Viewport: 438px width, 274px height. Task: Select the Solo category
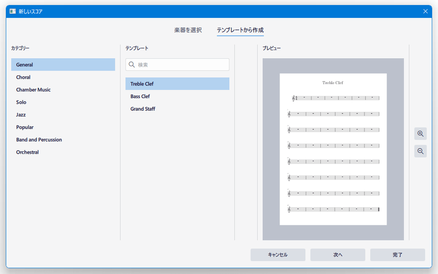tap(63, 102)
